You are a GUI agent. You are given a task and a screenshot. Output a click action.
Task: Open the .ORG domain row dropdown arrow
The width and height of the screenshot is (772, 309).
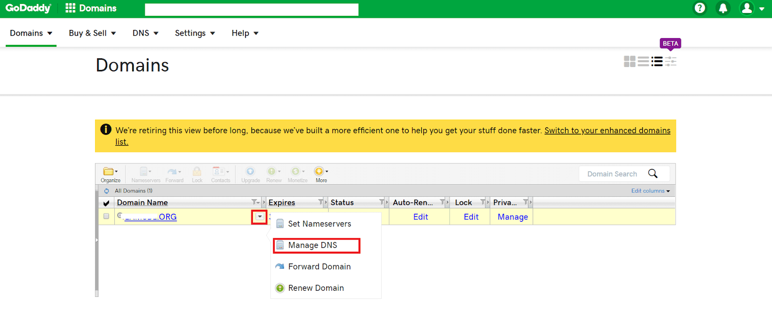point(260,217)
